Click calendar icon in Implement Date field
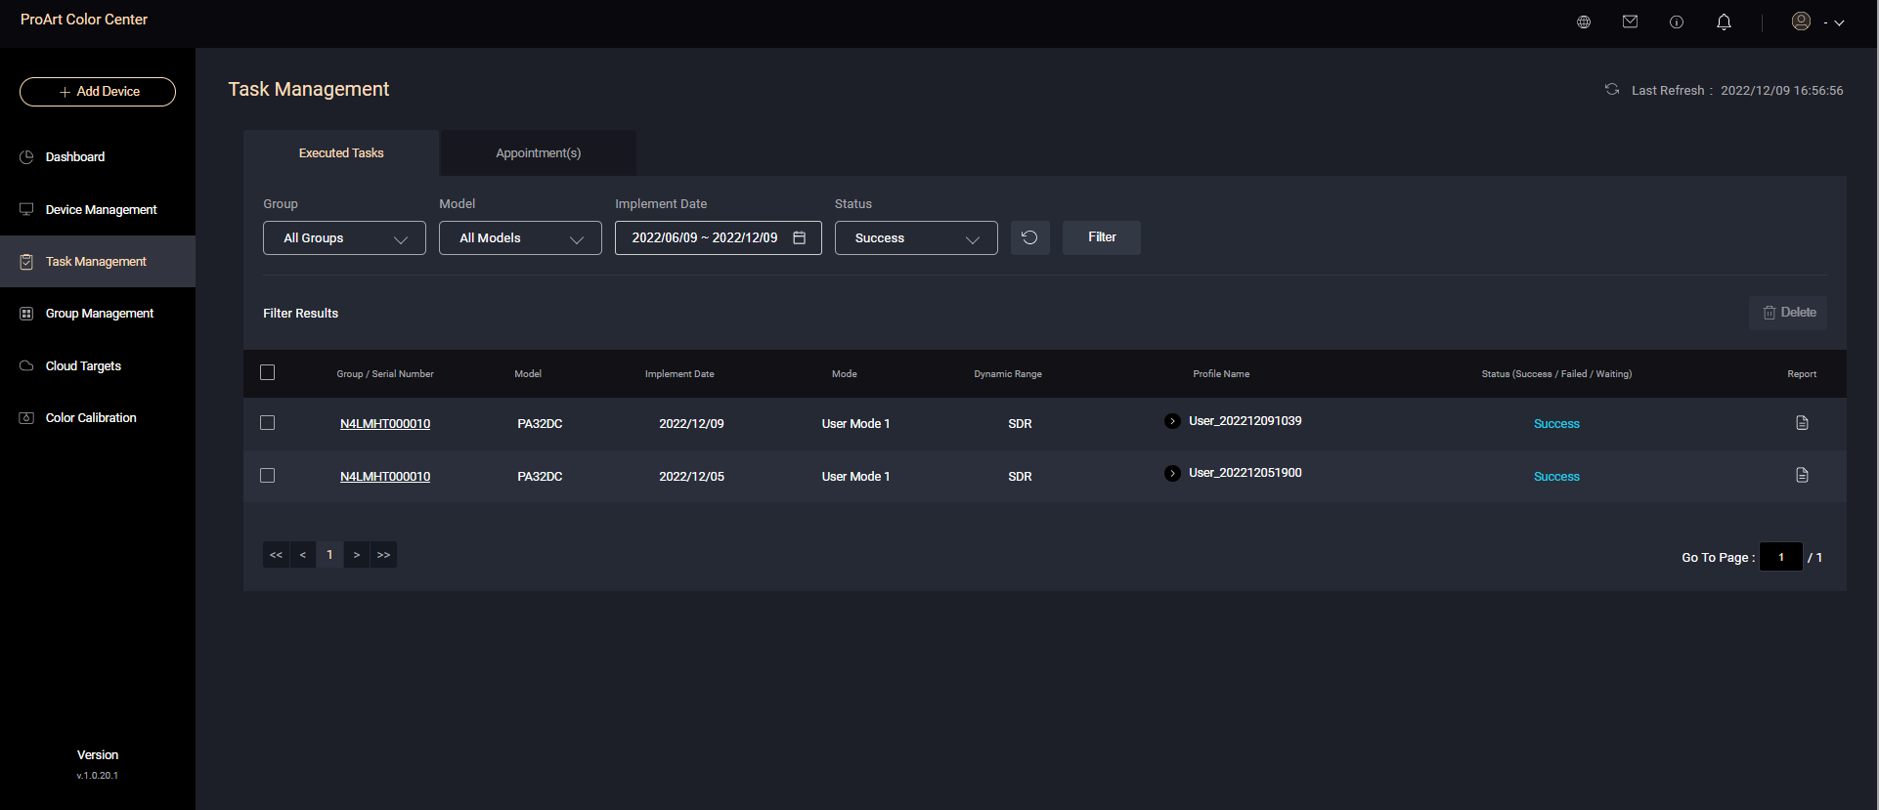 click(x=799, y=237)
